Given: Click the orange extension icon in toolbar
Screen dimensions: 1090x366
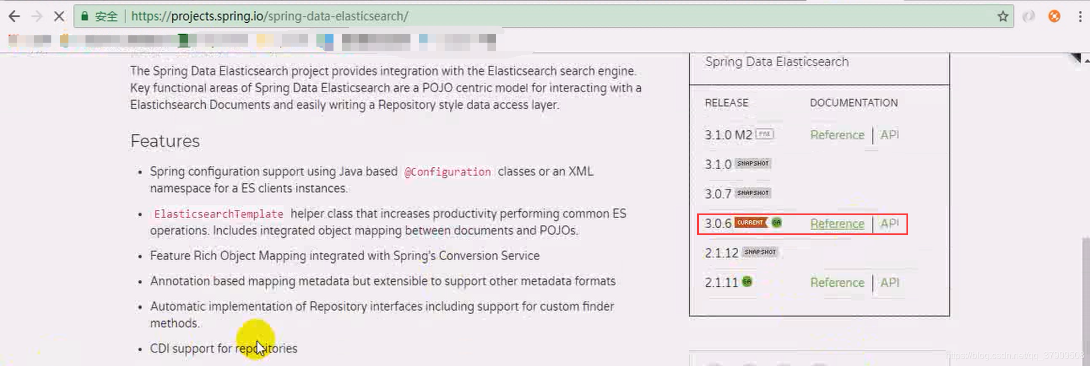Looking at the screenshot, I should click(1054, 17).
